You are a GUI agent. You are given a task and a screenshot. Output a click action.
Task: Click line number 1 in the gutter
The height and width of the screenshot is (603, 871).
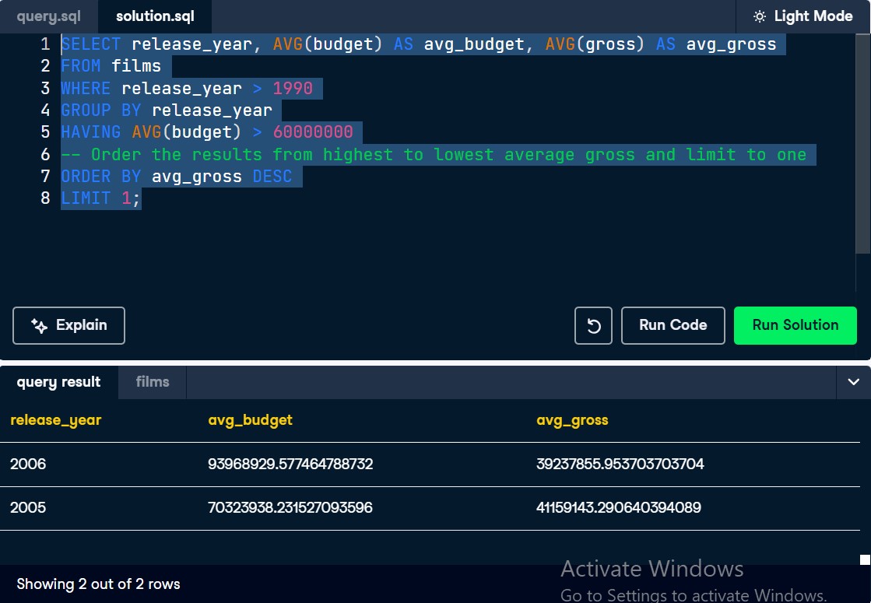pos(46,44)
